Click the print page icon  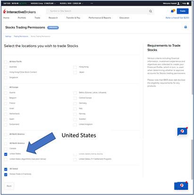[x=186, y=27]
